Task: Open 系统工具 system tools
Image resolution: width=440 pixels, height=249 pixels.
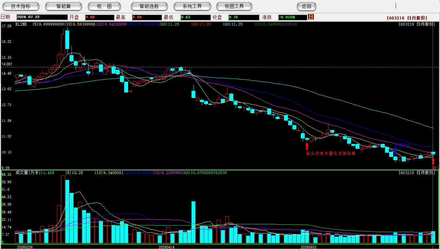Action: 192,6
